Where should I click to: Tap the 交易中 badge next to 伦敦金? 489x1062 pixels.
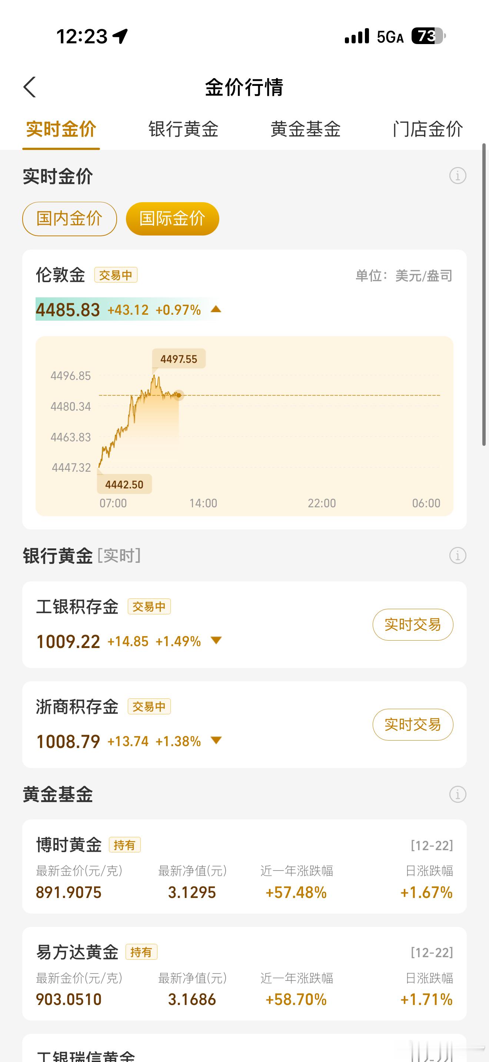click(116, 275)
